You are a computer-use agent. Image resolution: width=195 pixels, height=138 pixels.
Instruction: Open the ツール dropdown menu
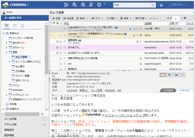click(x=154, y=18)
